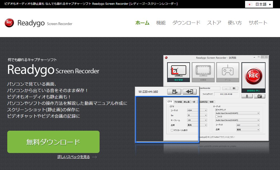This screenshot has width=280, height=170.
Task: Open the video 品質 dropdown
Action: click(x=197, y=125)
